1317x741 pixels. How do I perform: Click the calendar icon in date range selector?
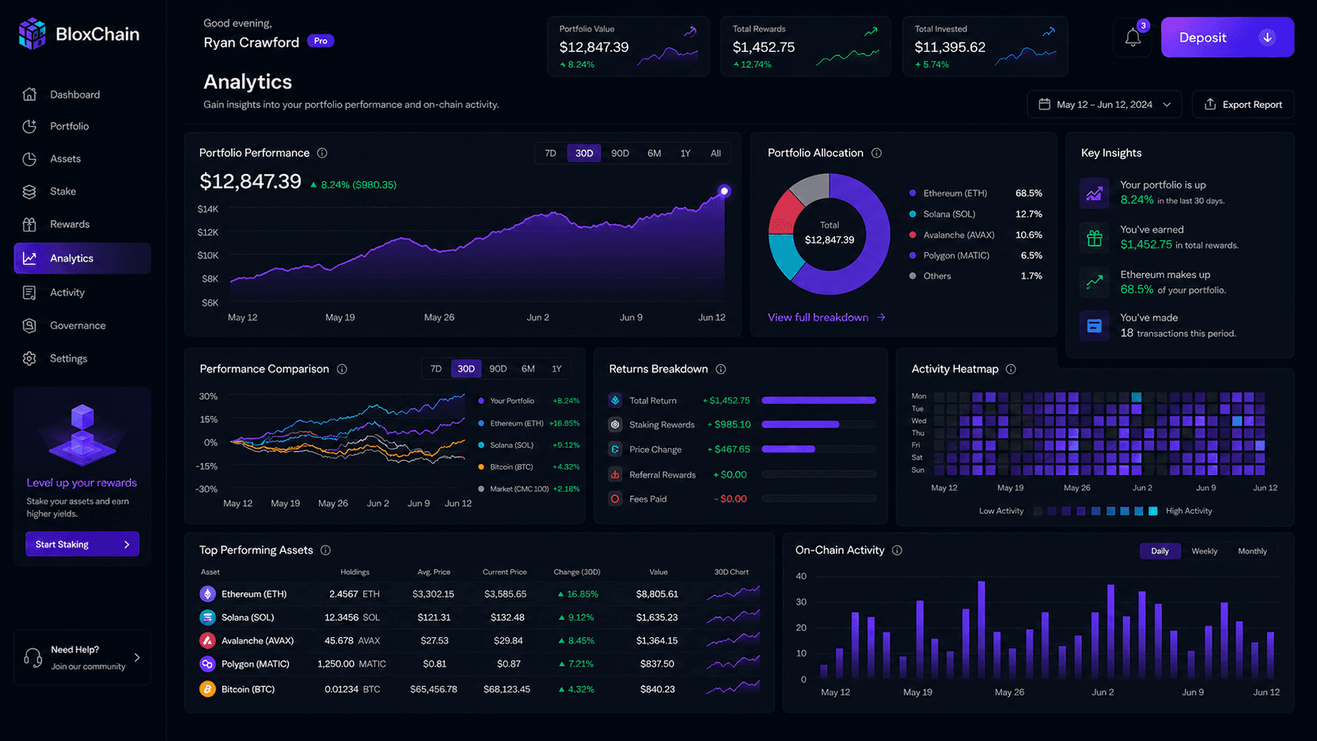1044,104
